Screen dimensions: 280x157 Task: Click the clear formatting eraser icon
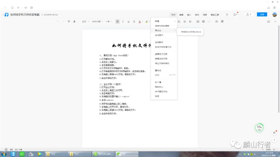pos(74,21)
